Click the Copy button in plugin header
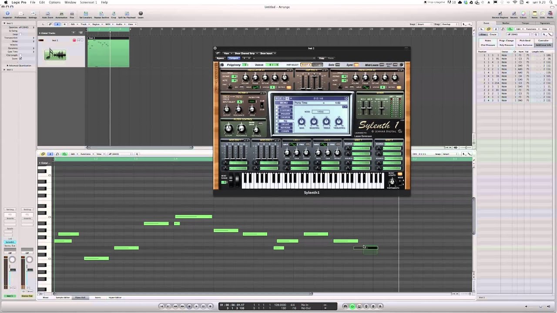This screenshot has height=313, width=557. [322, 58]
